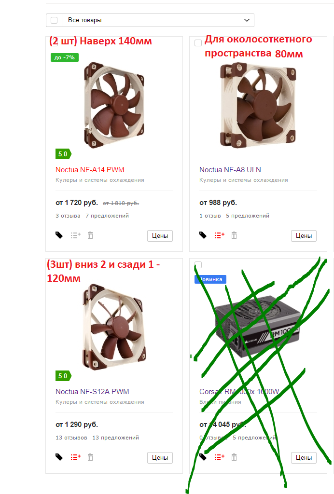Open 13 отзывов for NF-S12A PWM

point(71,438)
